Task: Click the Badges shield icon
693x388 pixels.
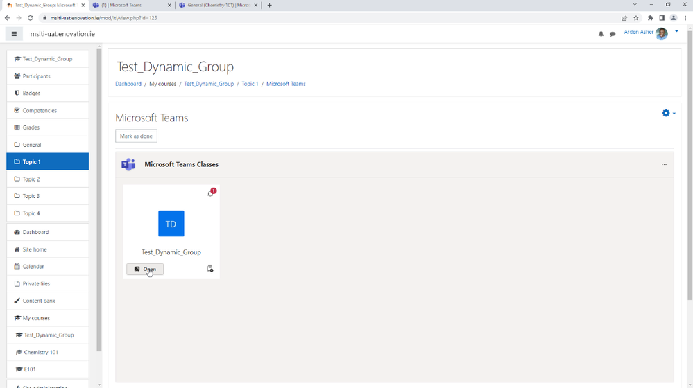Action: tap(17, 93)
